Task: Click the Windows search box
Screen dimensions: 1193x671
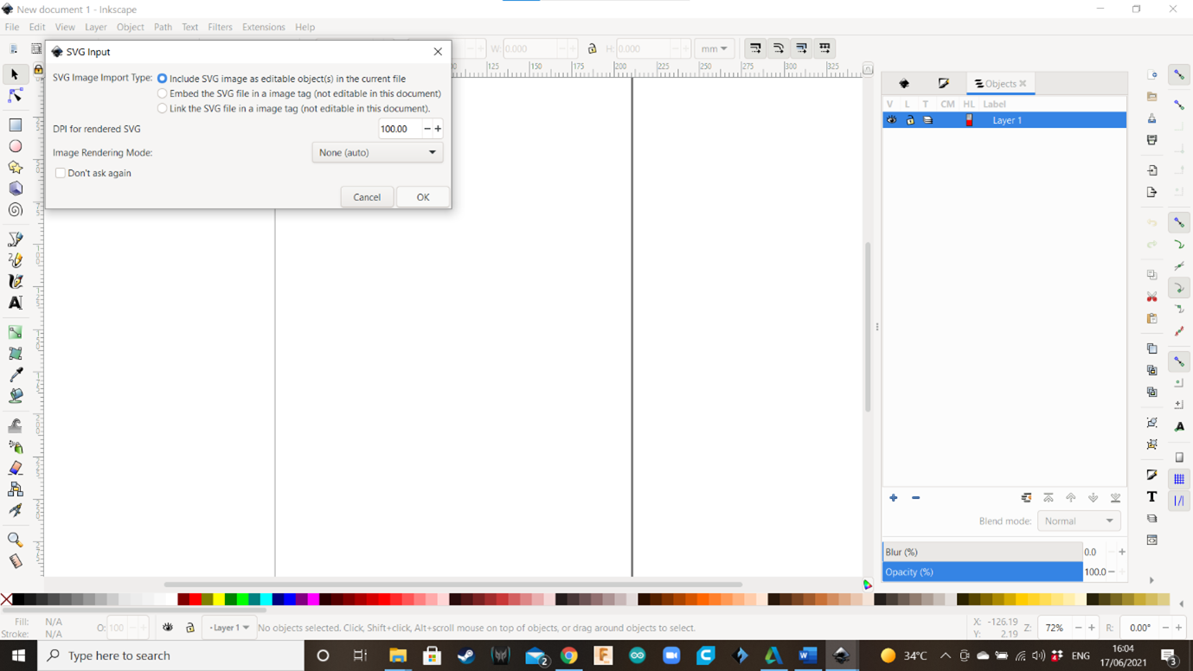Action: [x=170, y=655]
